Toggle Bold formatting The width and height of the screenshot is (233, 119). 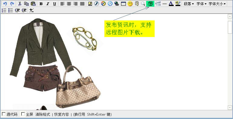tap(41, 4)
